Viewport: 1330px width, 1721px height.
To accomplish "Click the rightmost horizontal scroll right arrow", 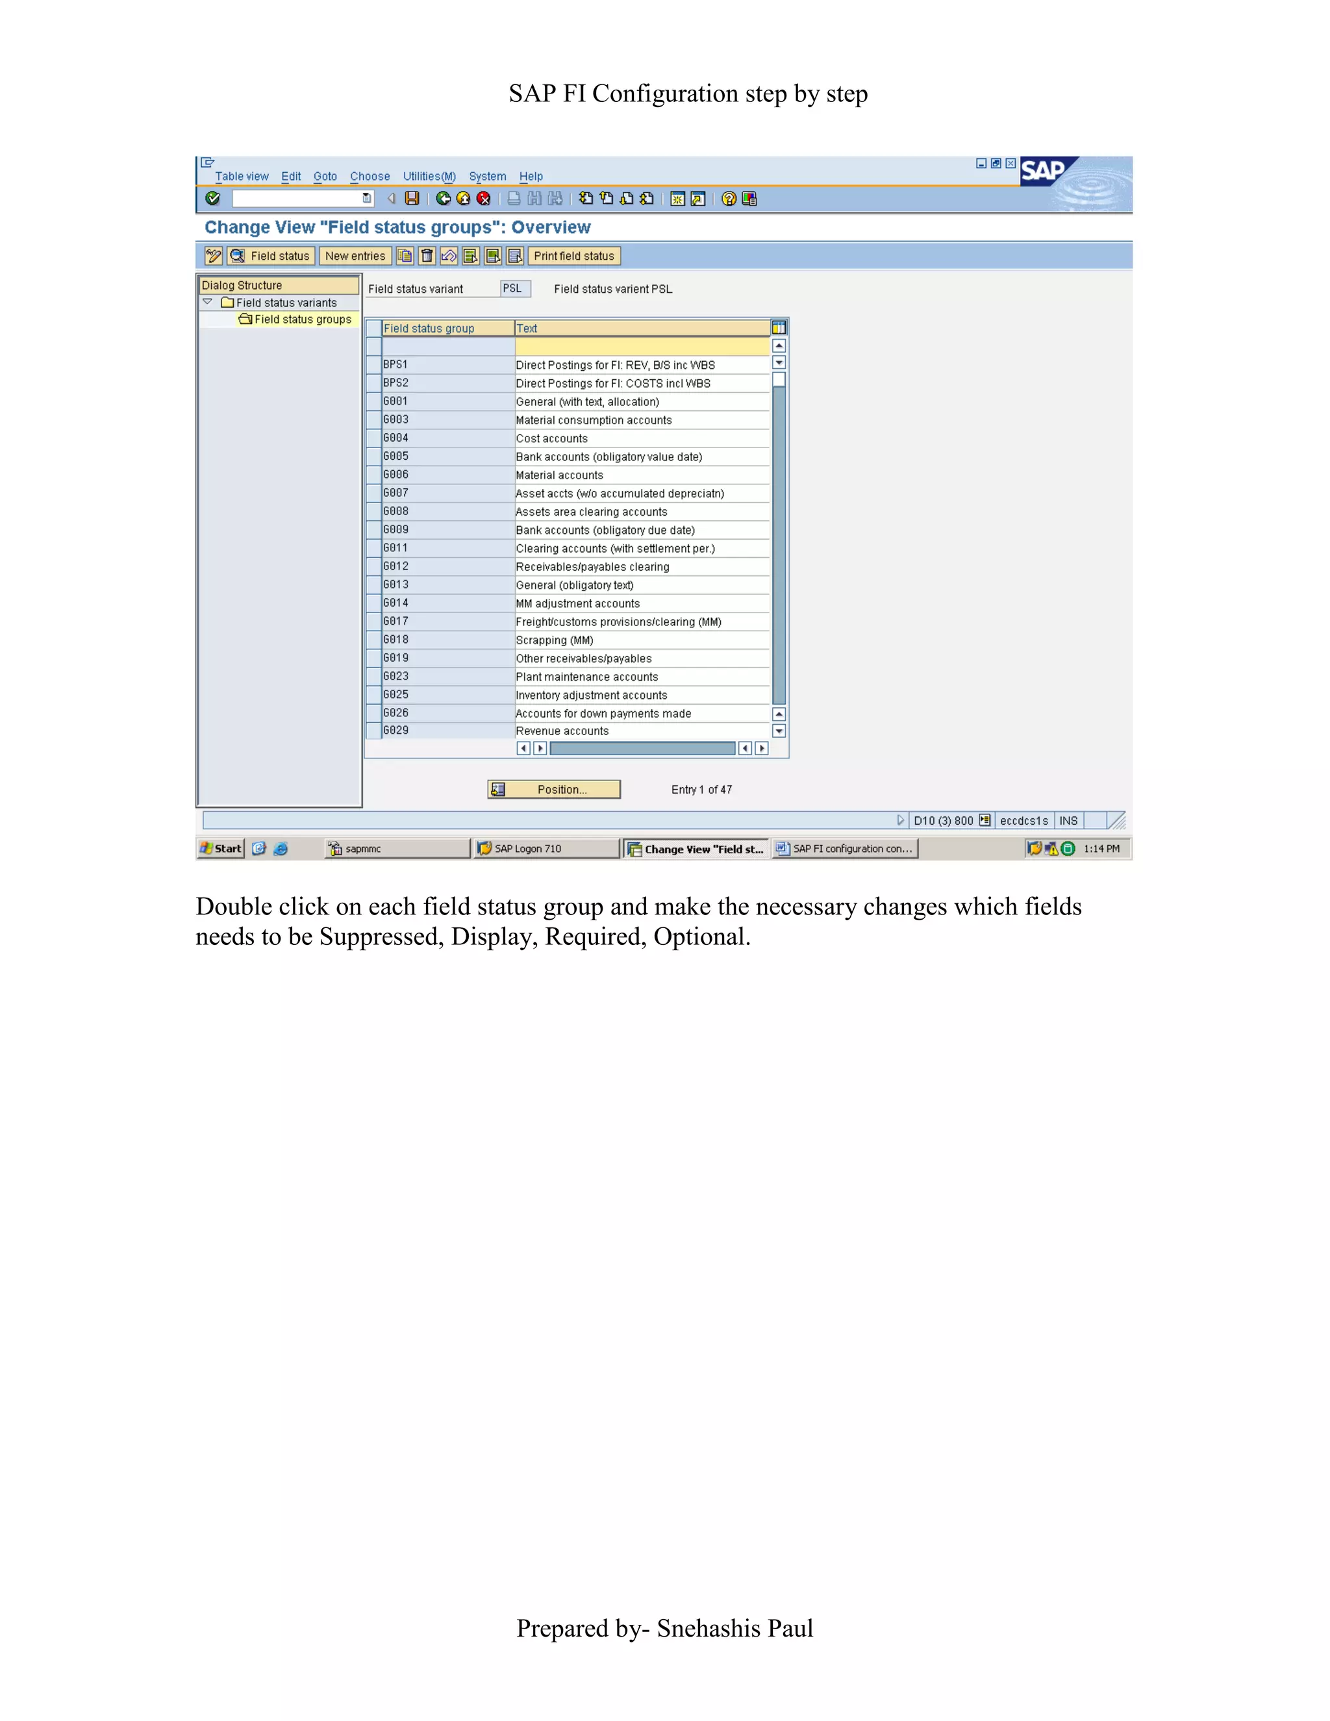I will click(761, 747).
